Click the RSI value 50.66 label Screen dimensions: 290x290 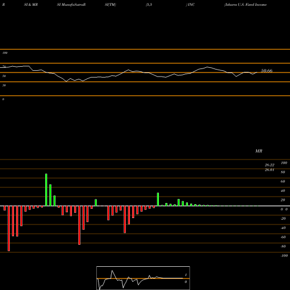267,71
